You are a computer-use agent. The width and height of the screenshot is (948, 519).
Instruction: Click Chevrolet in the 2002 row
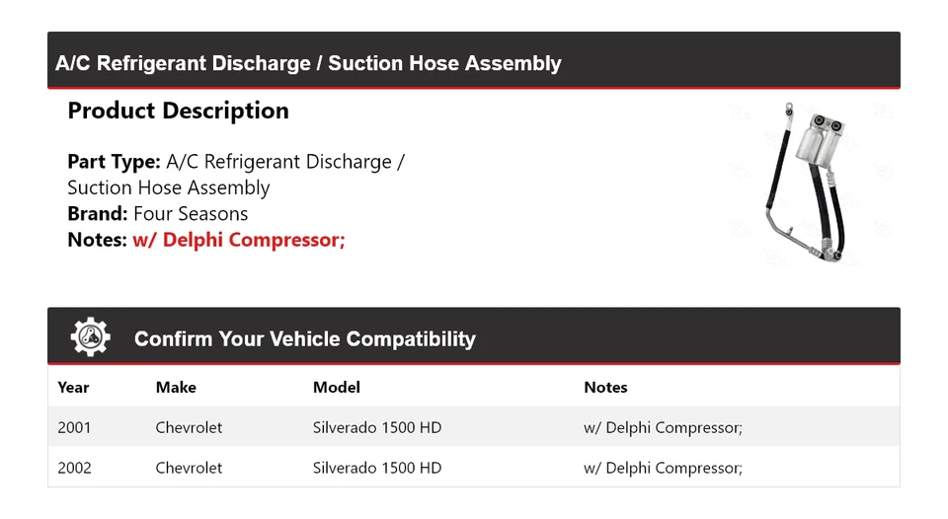click(189, 468)
